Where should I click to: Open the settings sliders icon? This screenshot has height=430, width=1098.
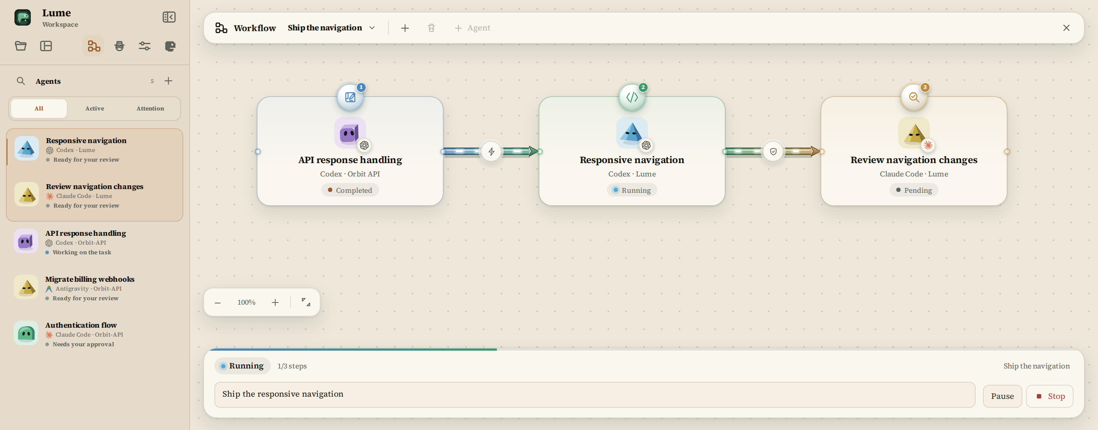(x=145, y=46)
